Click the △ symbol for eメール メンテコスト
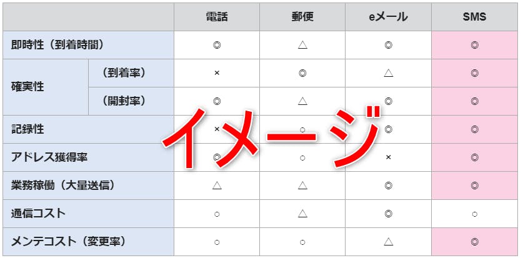Image resolution: width=523 pixels, height=258 pixels. [388, 242]
